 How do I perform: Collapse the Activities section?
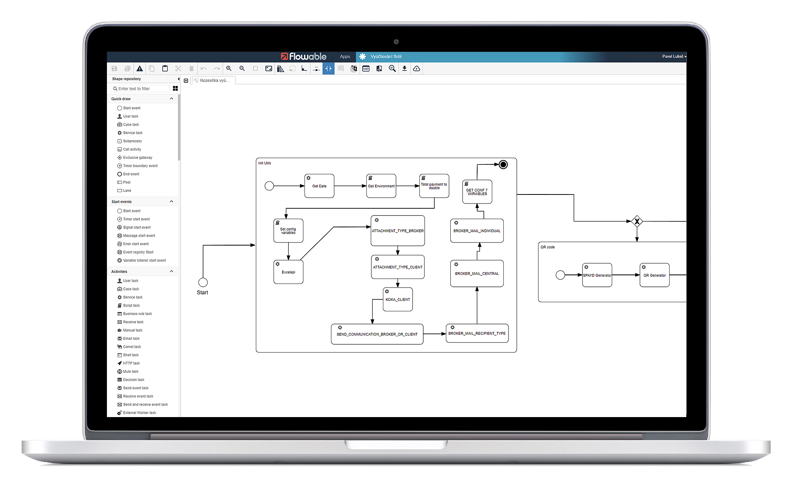171,271
